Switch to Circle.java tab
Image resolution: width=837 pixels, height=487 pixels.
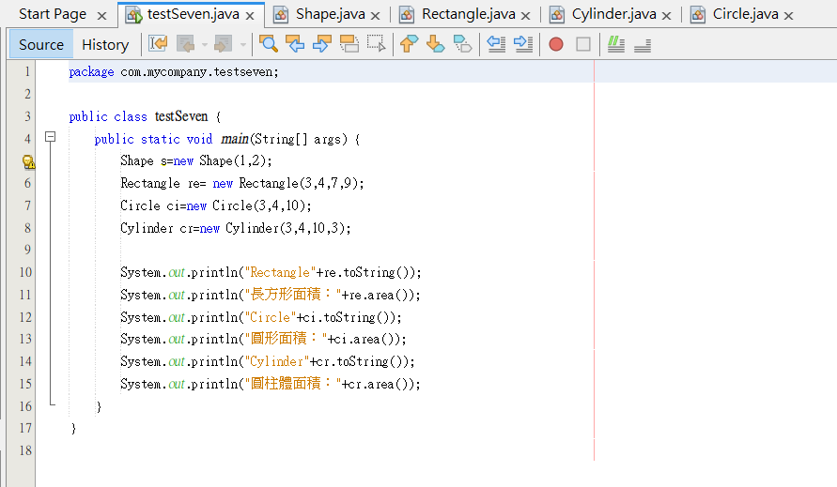(745, 14)
